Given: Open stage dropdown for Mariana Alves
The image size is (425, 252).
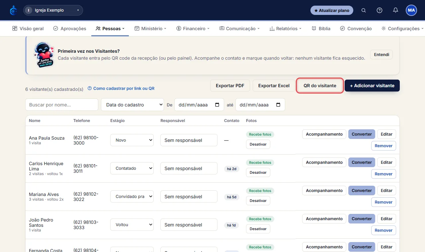Looking at the screenshot, I should (132, 197).
